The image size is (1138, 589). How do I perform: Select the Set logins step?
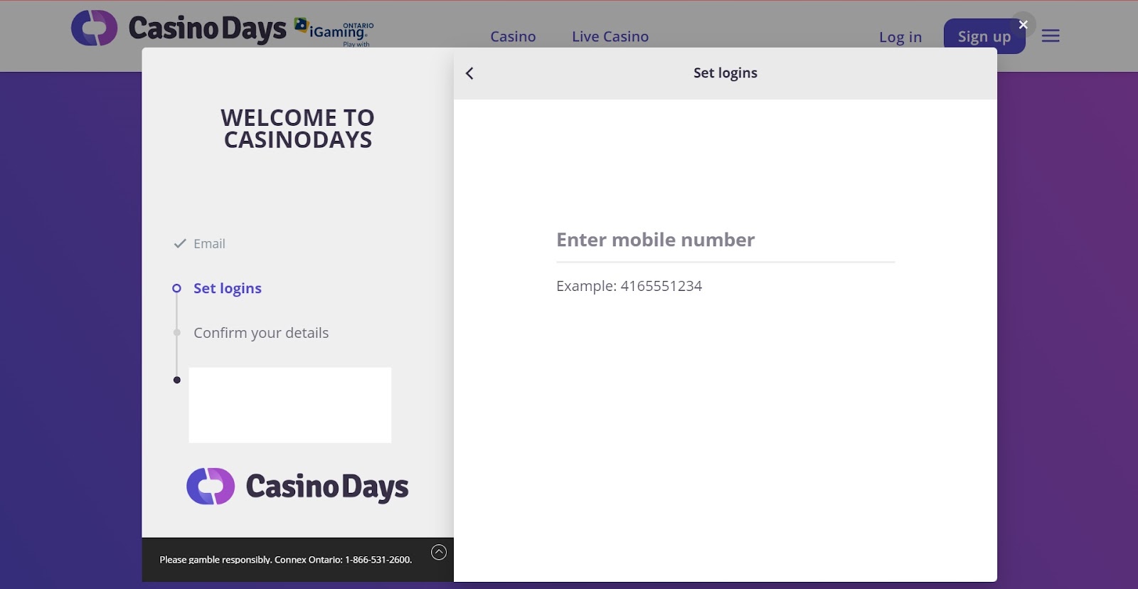coord(228,288)
